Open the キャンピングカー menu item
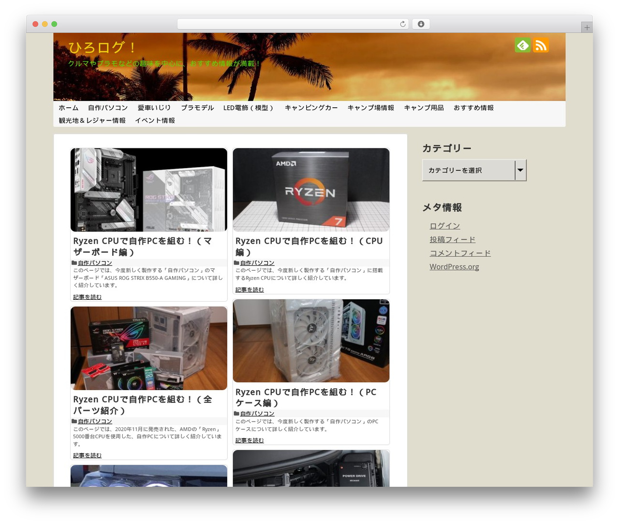619x524 pixels. click(311, 108)
